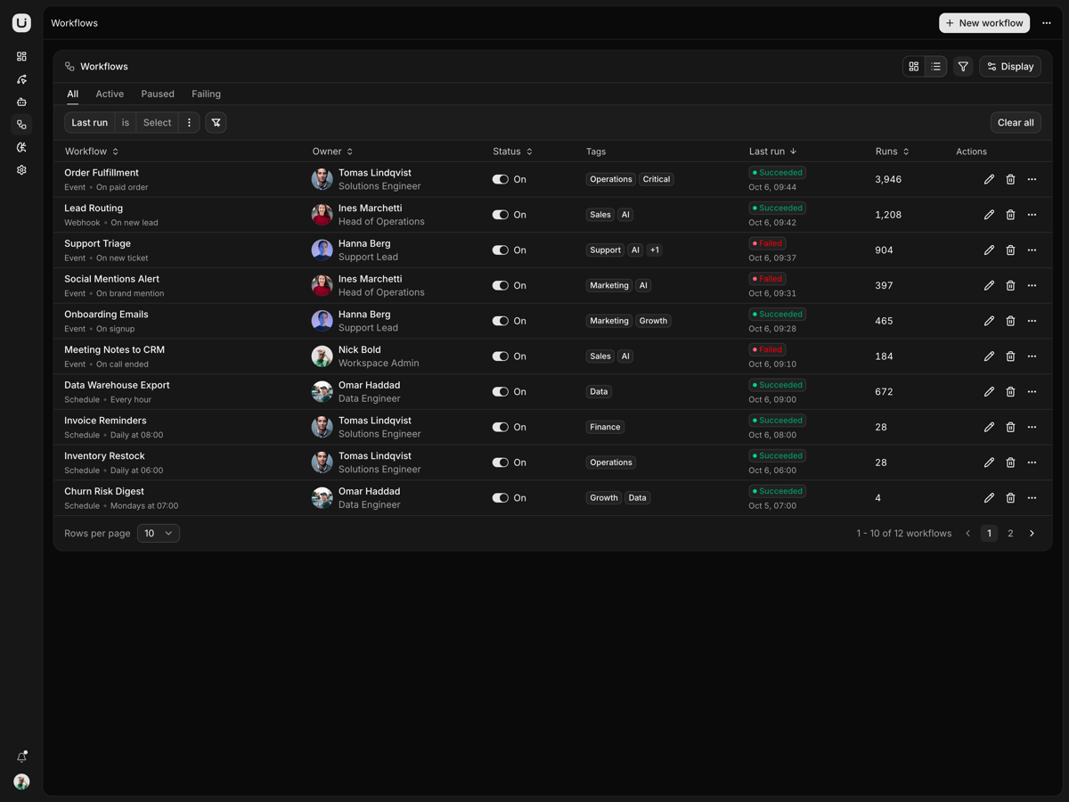Image resolution: width=1069 pixels, height=802 pixels.
Task: Toggle Social Mentions Alert status switch
Action: pos(501,285)
